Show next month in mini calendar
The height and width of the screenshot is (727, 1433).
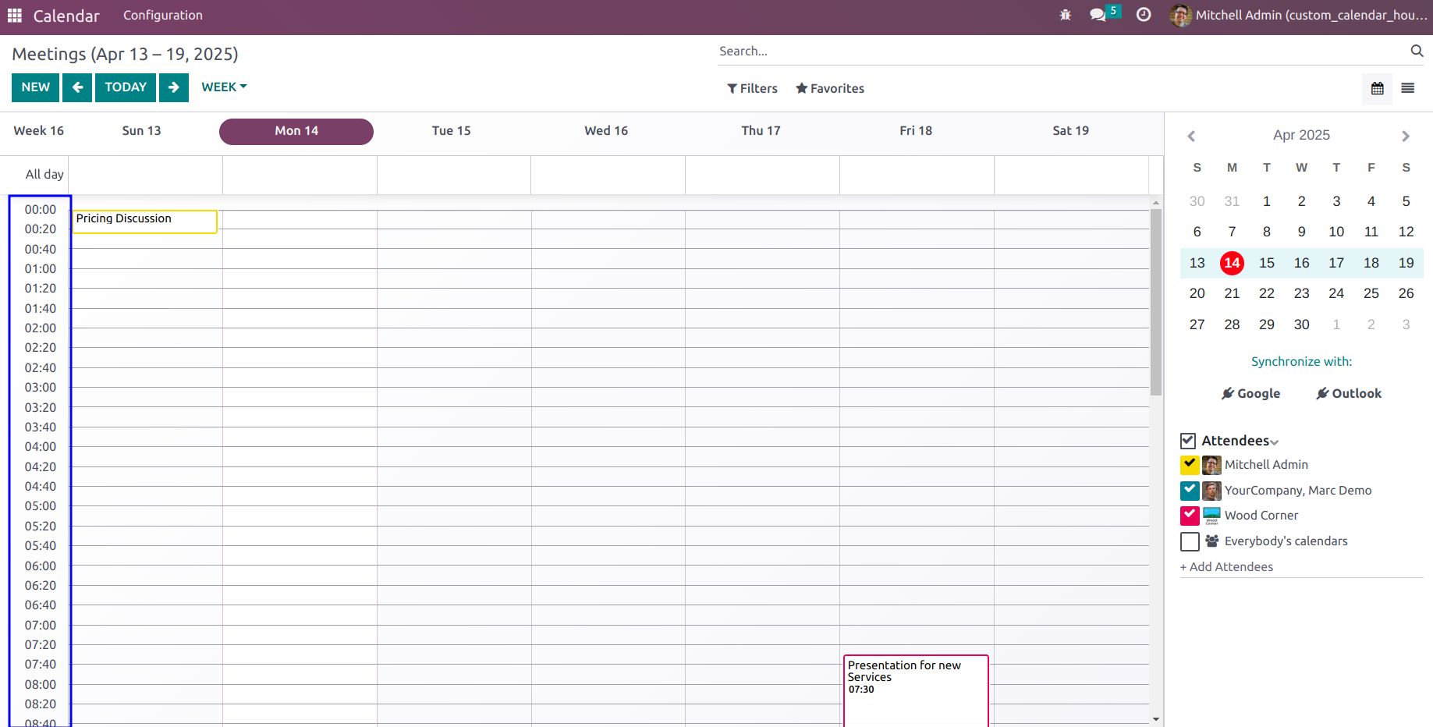(1406, 137)
